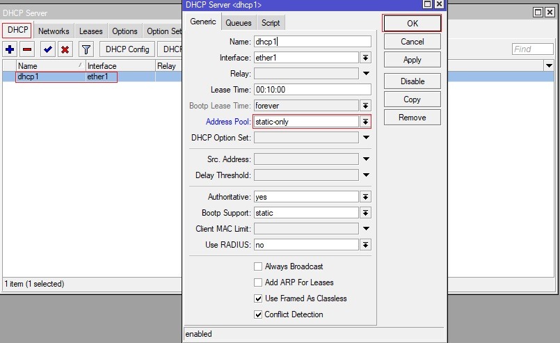Click the Disable button
This screenshot has height=343, width=560.
412,81
